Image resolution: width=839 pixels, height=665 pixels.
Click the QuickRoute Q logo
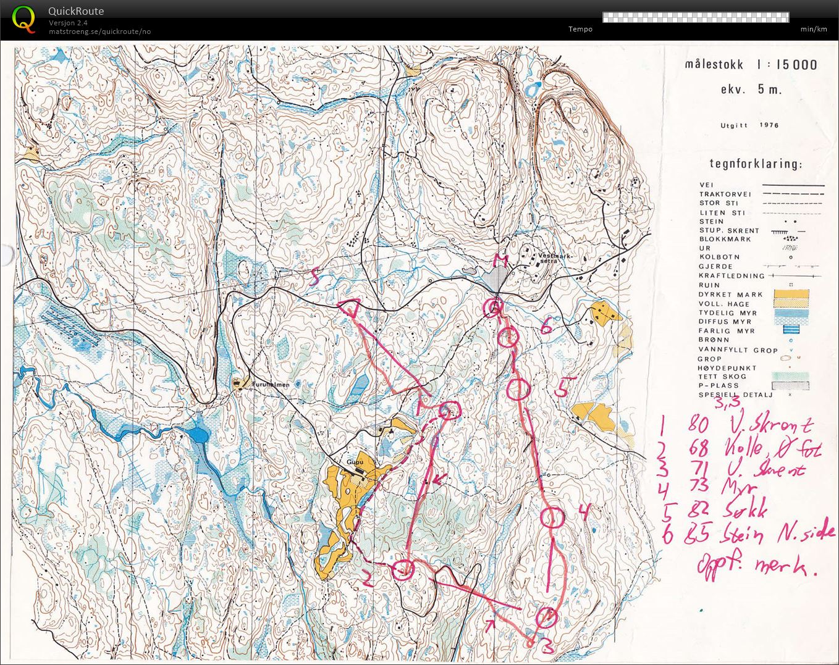pos(23,19)
